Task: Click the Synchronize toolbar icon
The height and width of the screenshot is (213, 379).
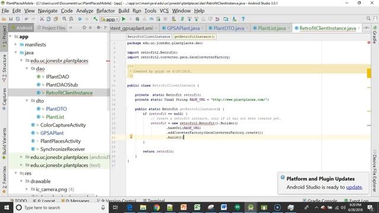Action: (x=18, y=19)
